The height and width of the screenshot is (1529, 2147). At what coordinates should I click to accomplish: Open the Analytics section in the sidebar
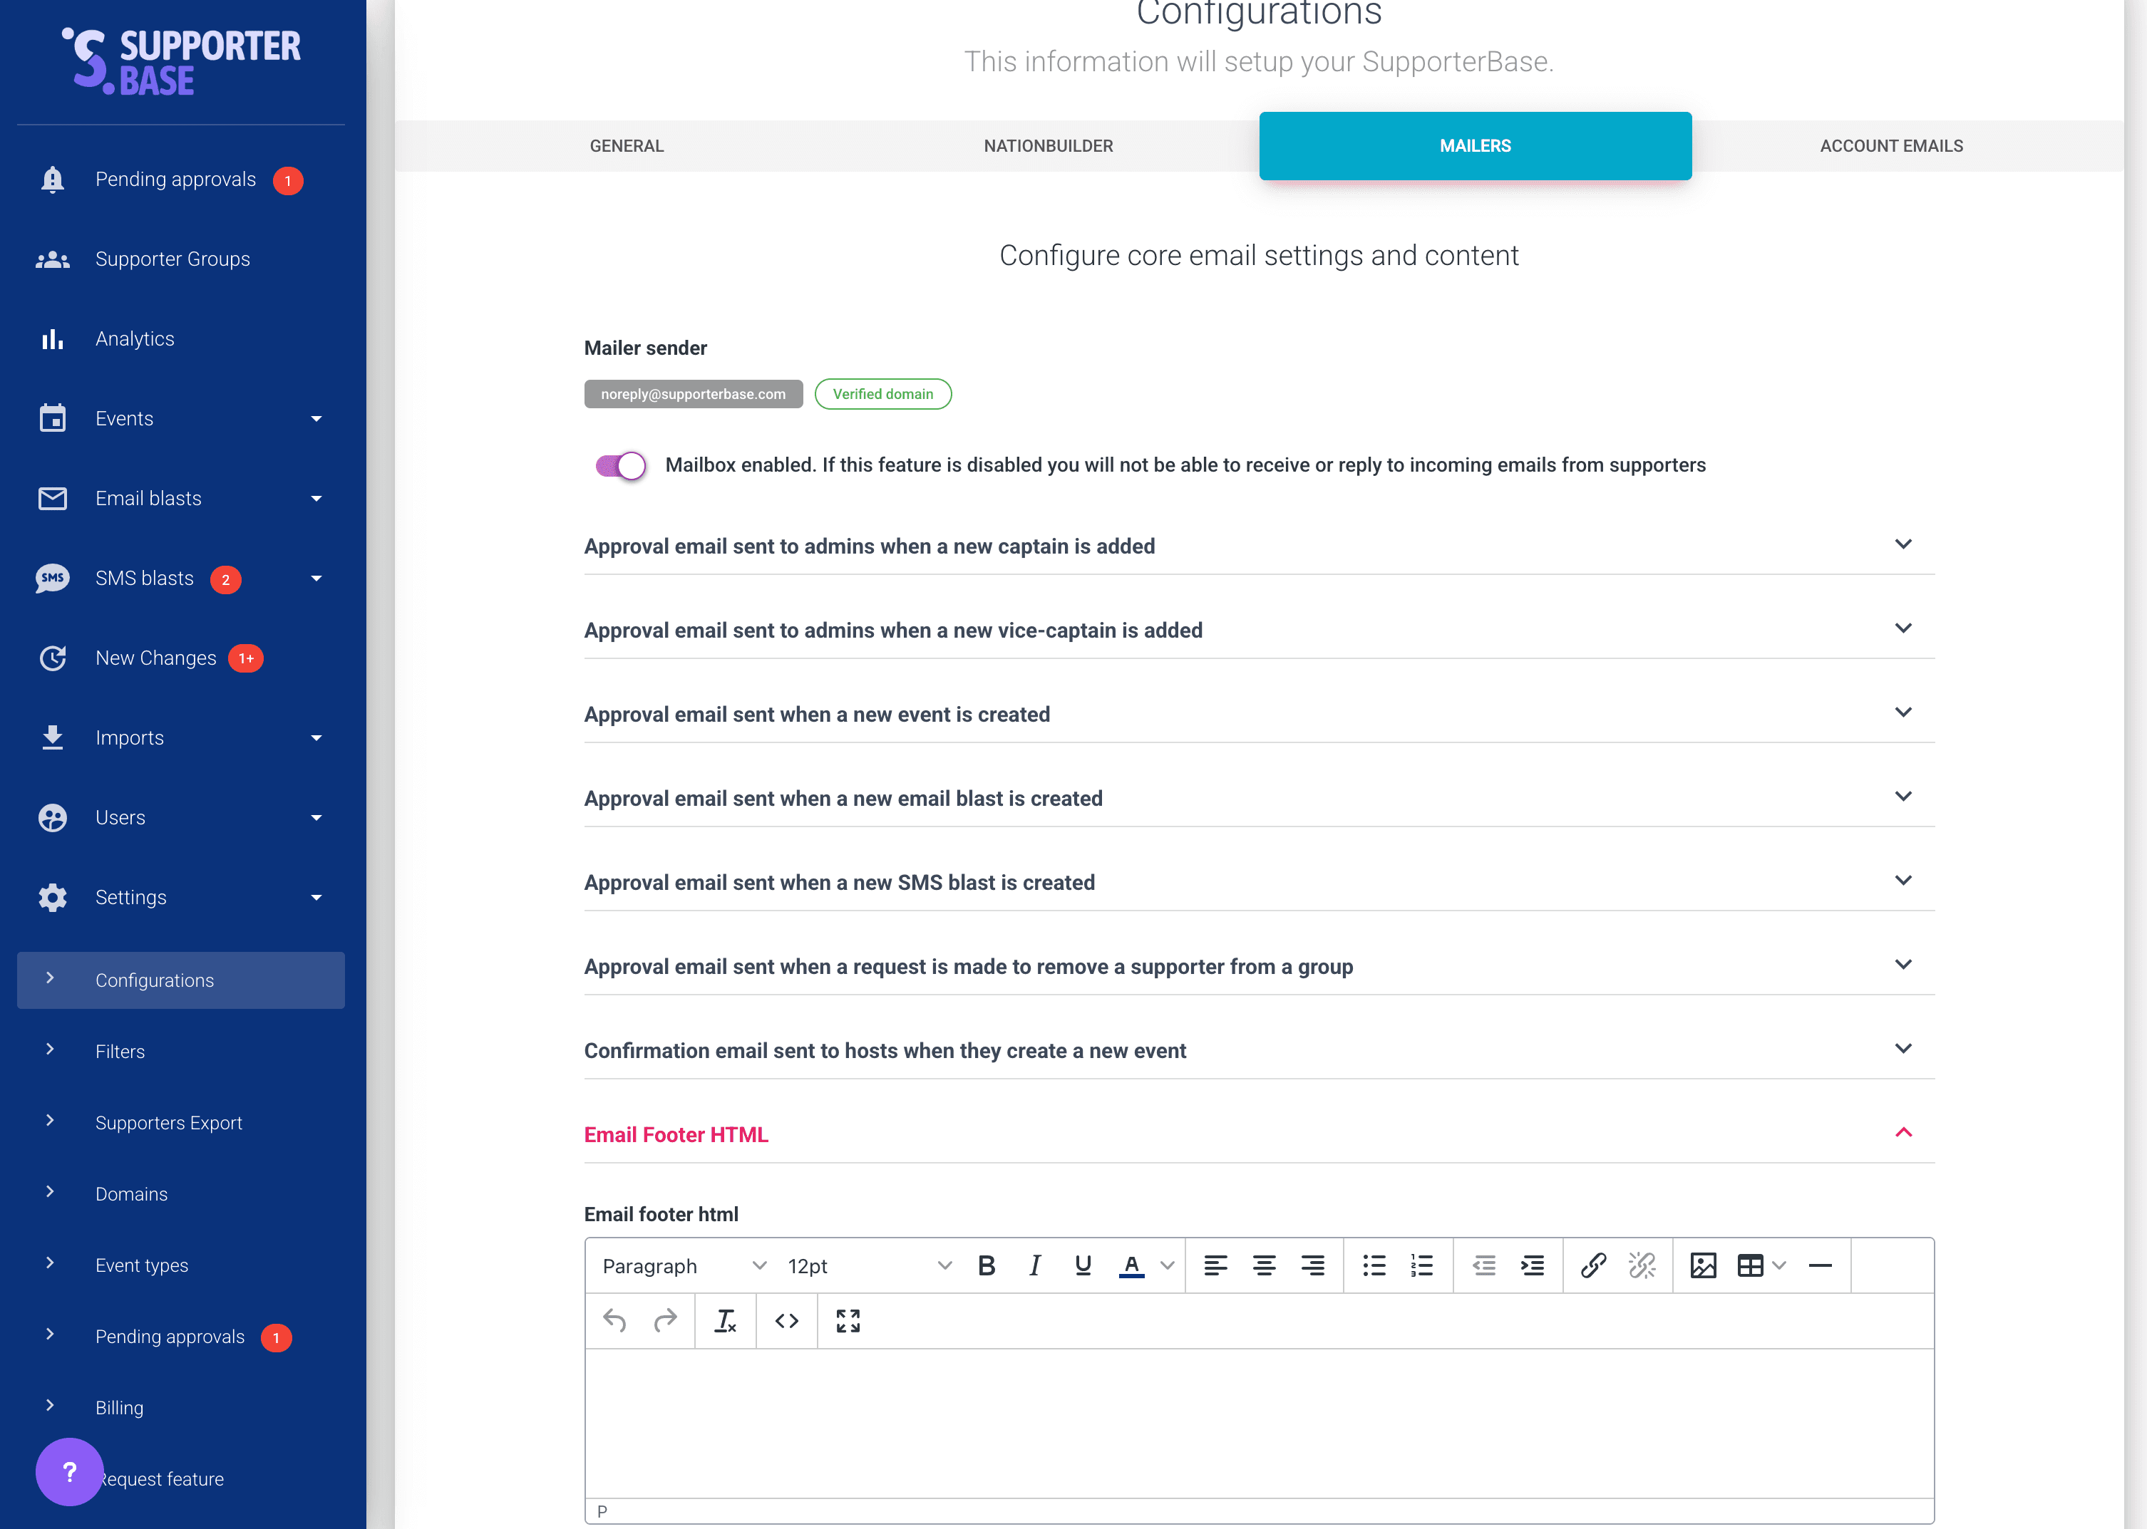pos(135,338)
